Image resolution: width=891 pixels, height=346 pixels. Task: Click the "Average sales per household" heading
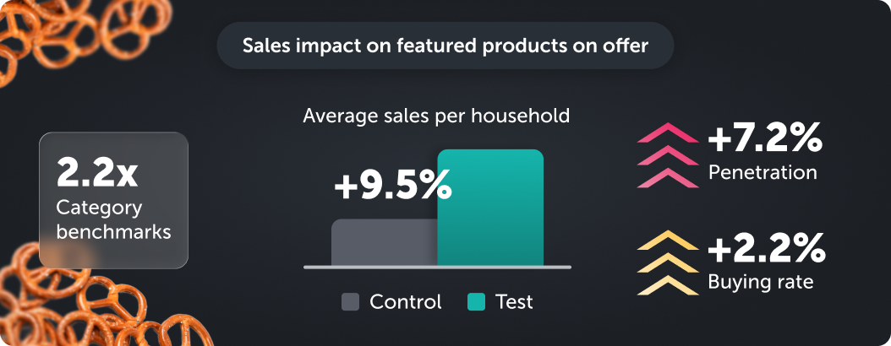436,116
